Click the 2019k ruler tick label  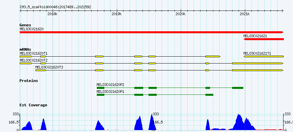[117, 14]
